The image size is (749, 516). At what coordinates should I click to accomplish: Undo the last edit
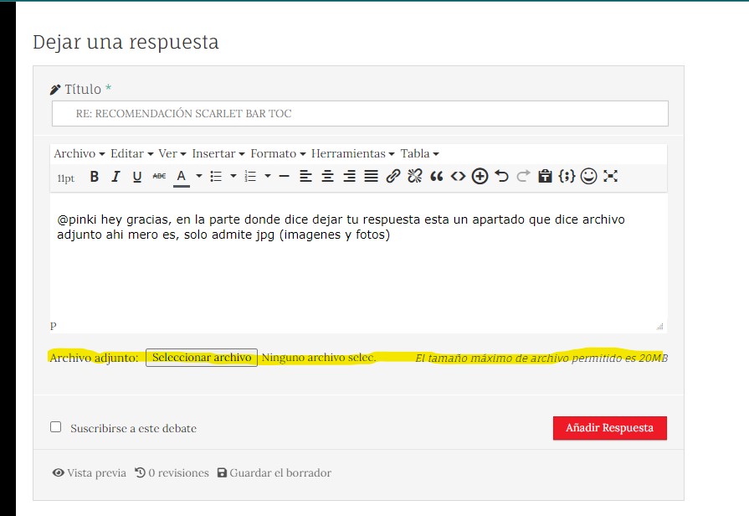[x=501, y=177]
